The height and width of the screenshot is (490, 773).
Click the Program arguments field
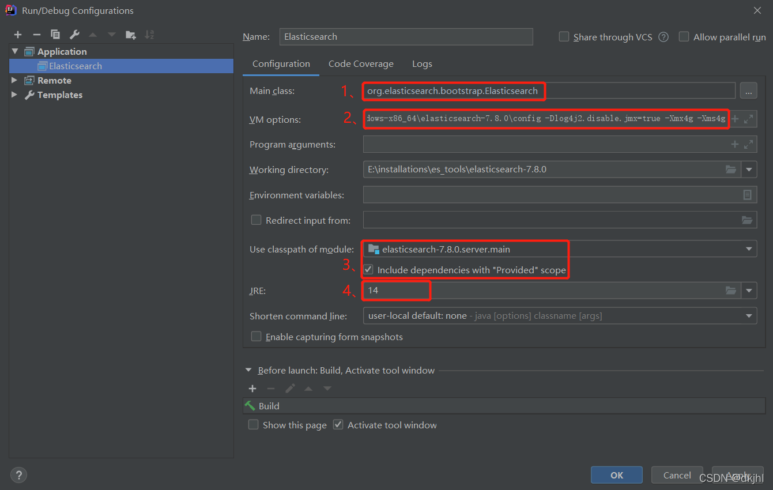(560, 144)
